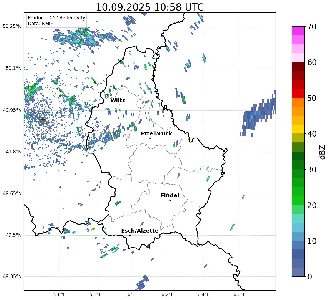The image size is (329, 300).
Task: Click the dBZ colorbar axis label
Action: pyautogui.click(x=322, y=152)
